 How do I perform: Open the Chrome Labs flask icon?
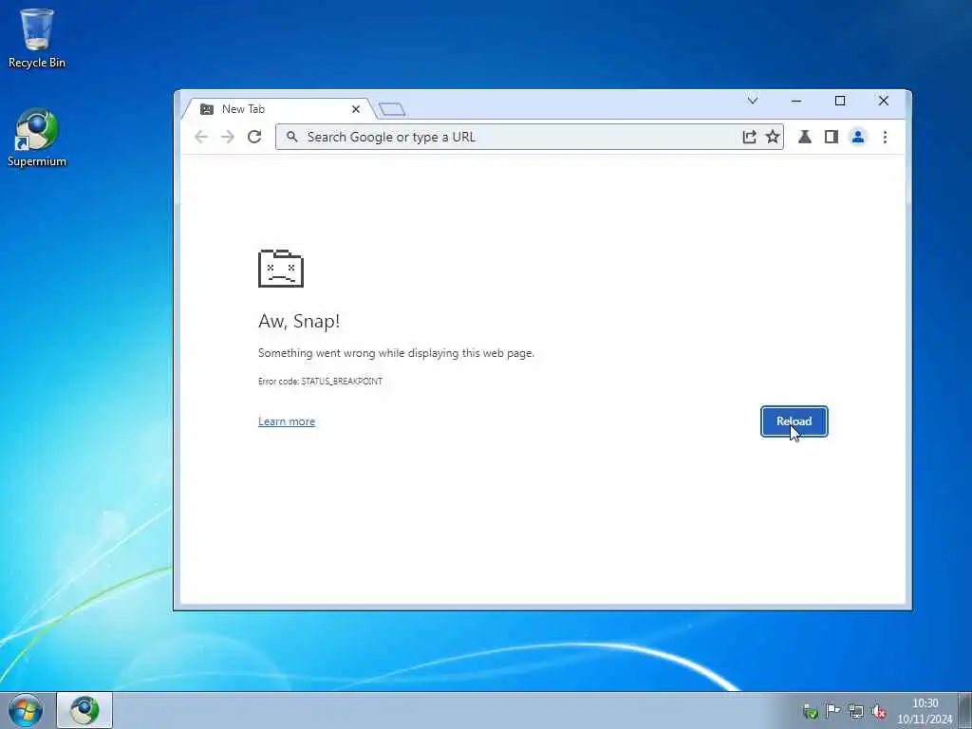point(805,137)
